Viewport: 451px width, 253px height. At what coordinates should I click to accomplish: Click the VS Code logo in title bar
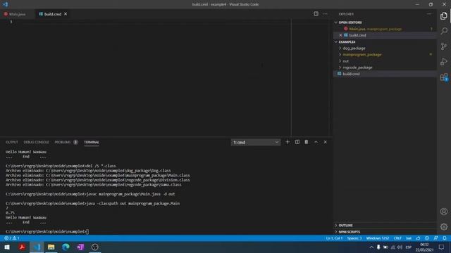pyautogui.click(x=5, y=4)
